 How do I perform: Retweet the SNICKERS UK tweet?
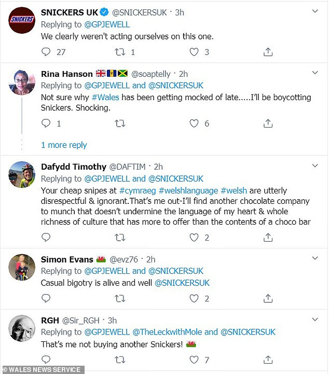(120, 52)
